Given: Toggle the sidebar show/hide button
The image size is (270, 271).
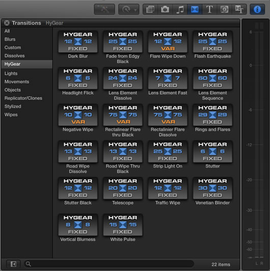Looking at the screenshot, I should pos(13,264).
